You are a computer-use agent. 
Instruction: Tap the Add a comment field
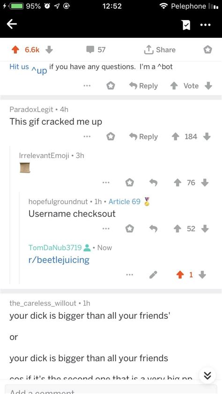point(111,389)
